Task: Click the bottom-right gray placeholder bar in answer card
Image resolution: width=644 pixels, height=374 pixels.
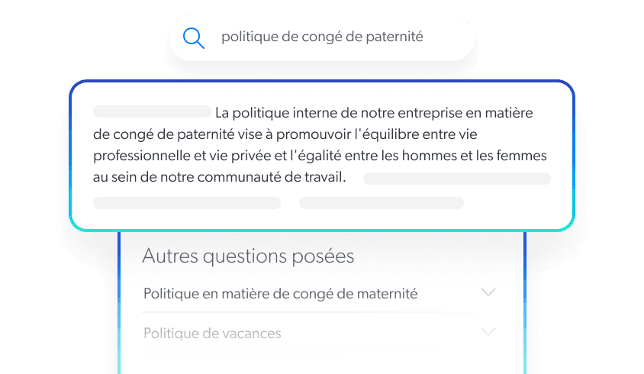Action: (x=381, y=203)
